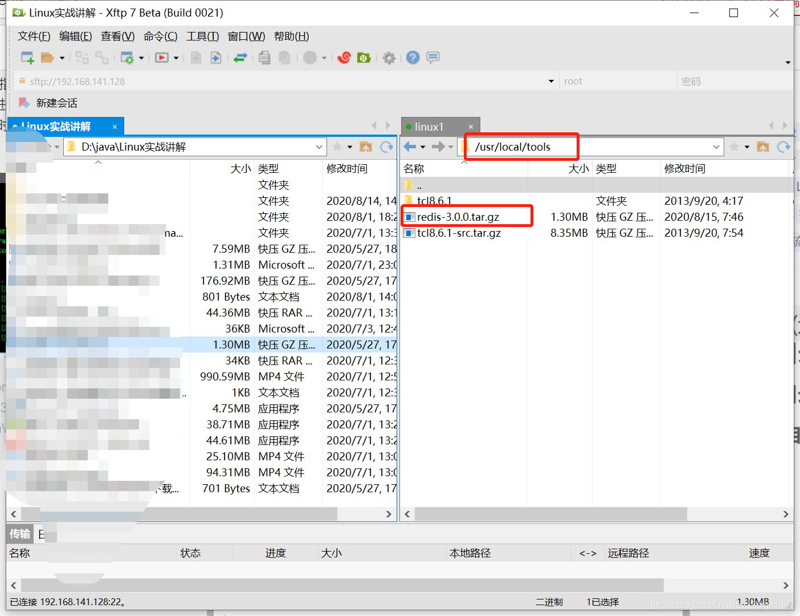Open the 窗口(W) menu
This screenshot has height=616, width=800.
coord(247,37)
